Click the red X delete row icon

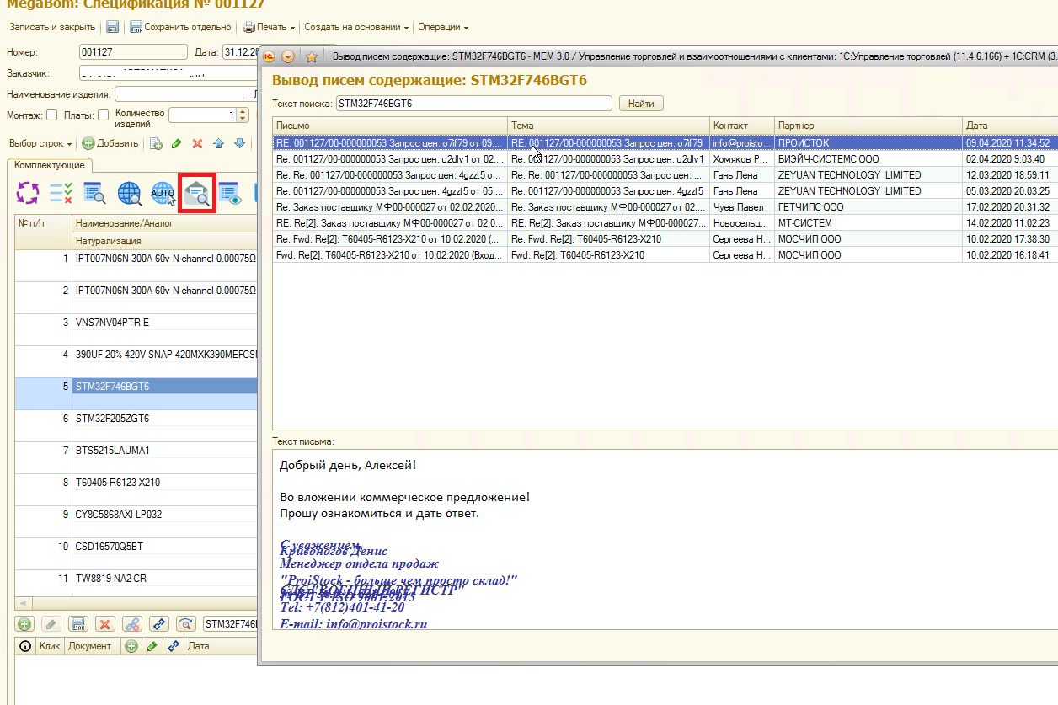pos(198,143)
